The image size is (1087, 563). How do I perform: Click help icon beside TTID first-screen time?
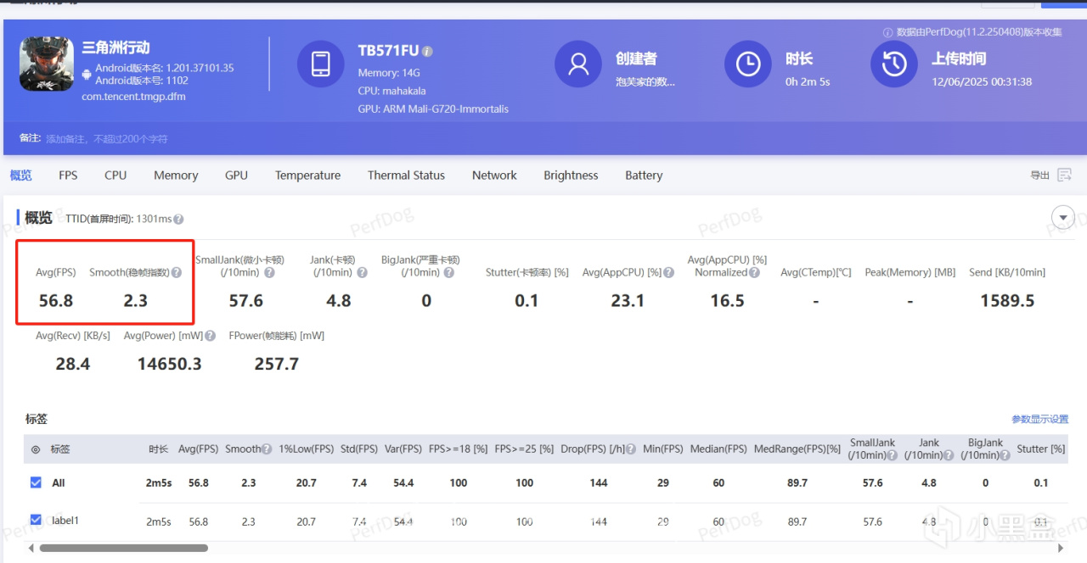click(x=178, y=220)
